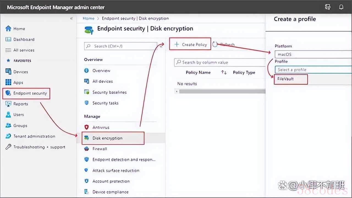The height and width of the screenshot is (198, 352).
Task: Click the star beside FAVORITES
Action: pyautogui.click(x=8, y=61)
